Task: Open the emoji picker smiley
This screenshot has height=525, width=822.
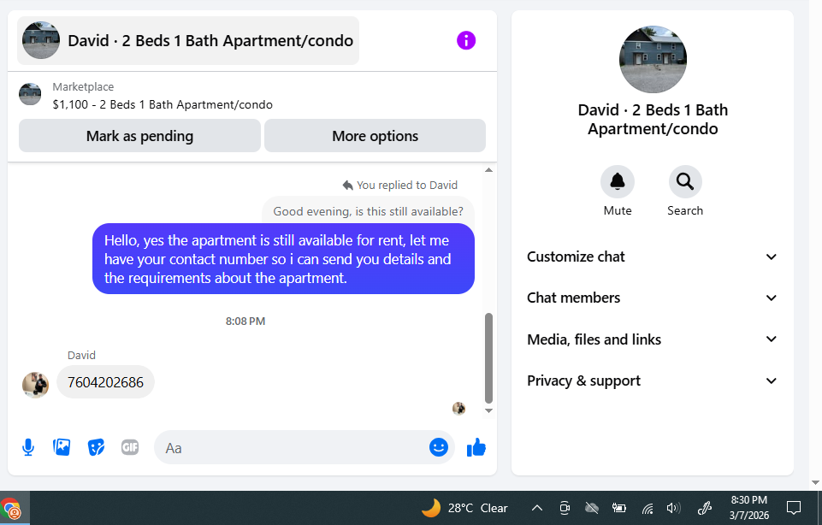Action: click(x=438, y=447)
